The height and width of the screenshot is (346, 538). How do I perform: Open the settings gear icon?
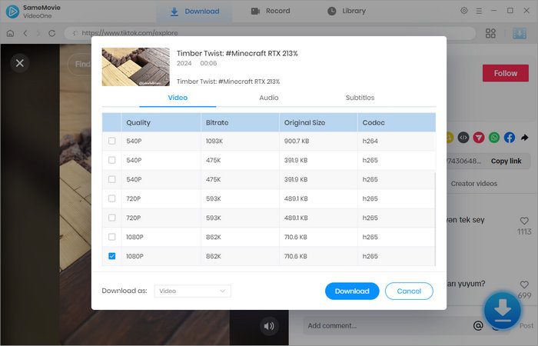point(464,11)
